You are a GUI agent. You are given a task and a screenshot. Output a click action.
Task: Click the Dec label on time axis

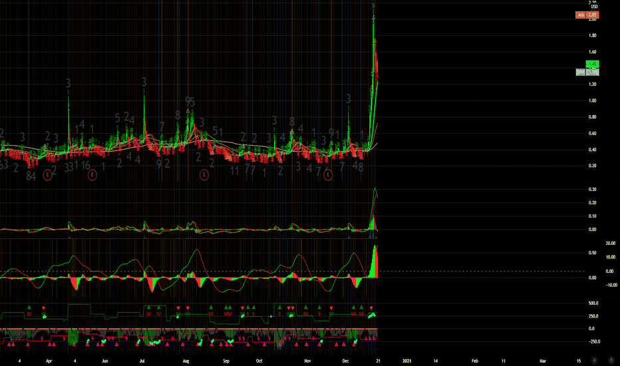point(345,361)
